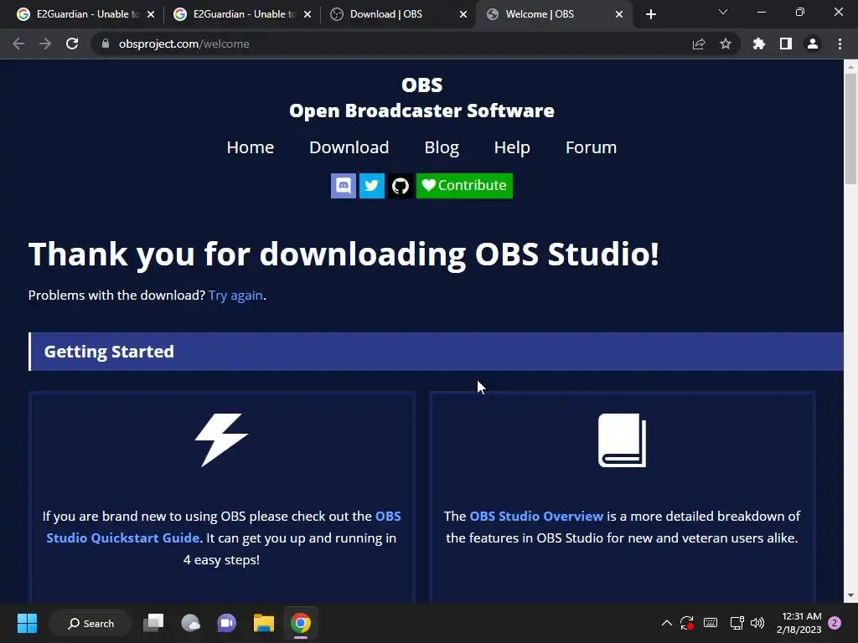
Task: Bookmark this page with the star
Action: (x=726, y=44)
